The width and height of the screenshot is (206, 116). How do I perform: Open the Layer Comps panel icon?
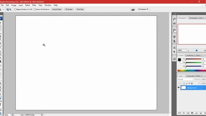pyautogui.click(x=174, y=59)
